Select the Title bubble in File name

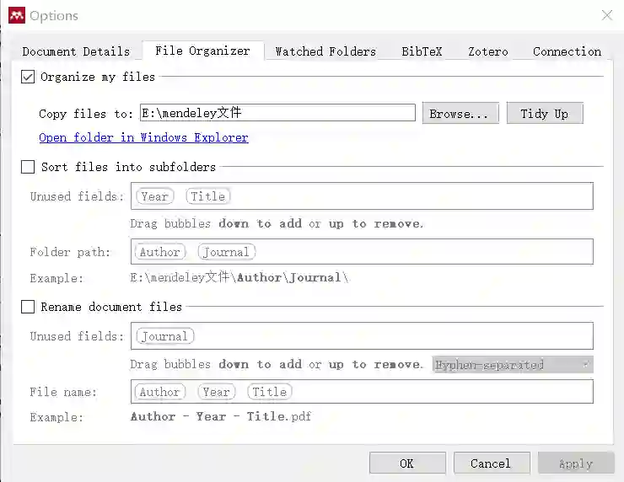[270, 392]
